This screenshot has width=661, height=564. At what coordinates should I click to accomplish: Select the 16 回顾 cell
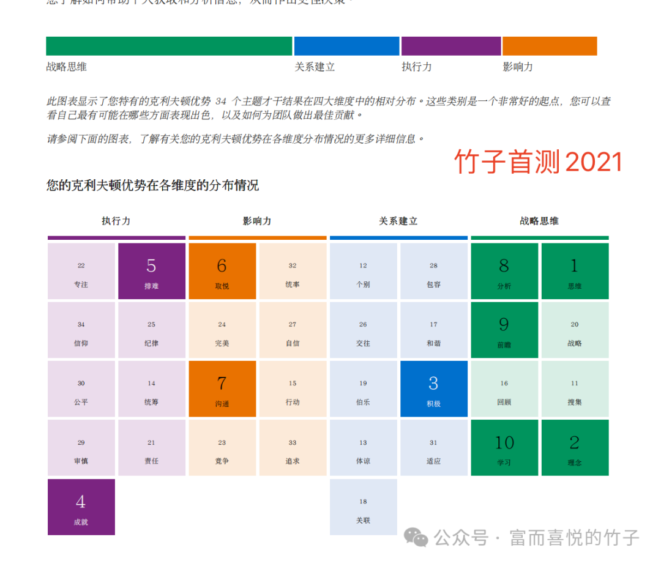(504, 389)
